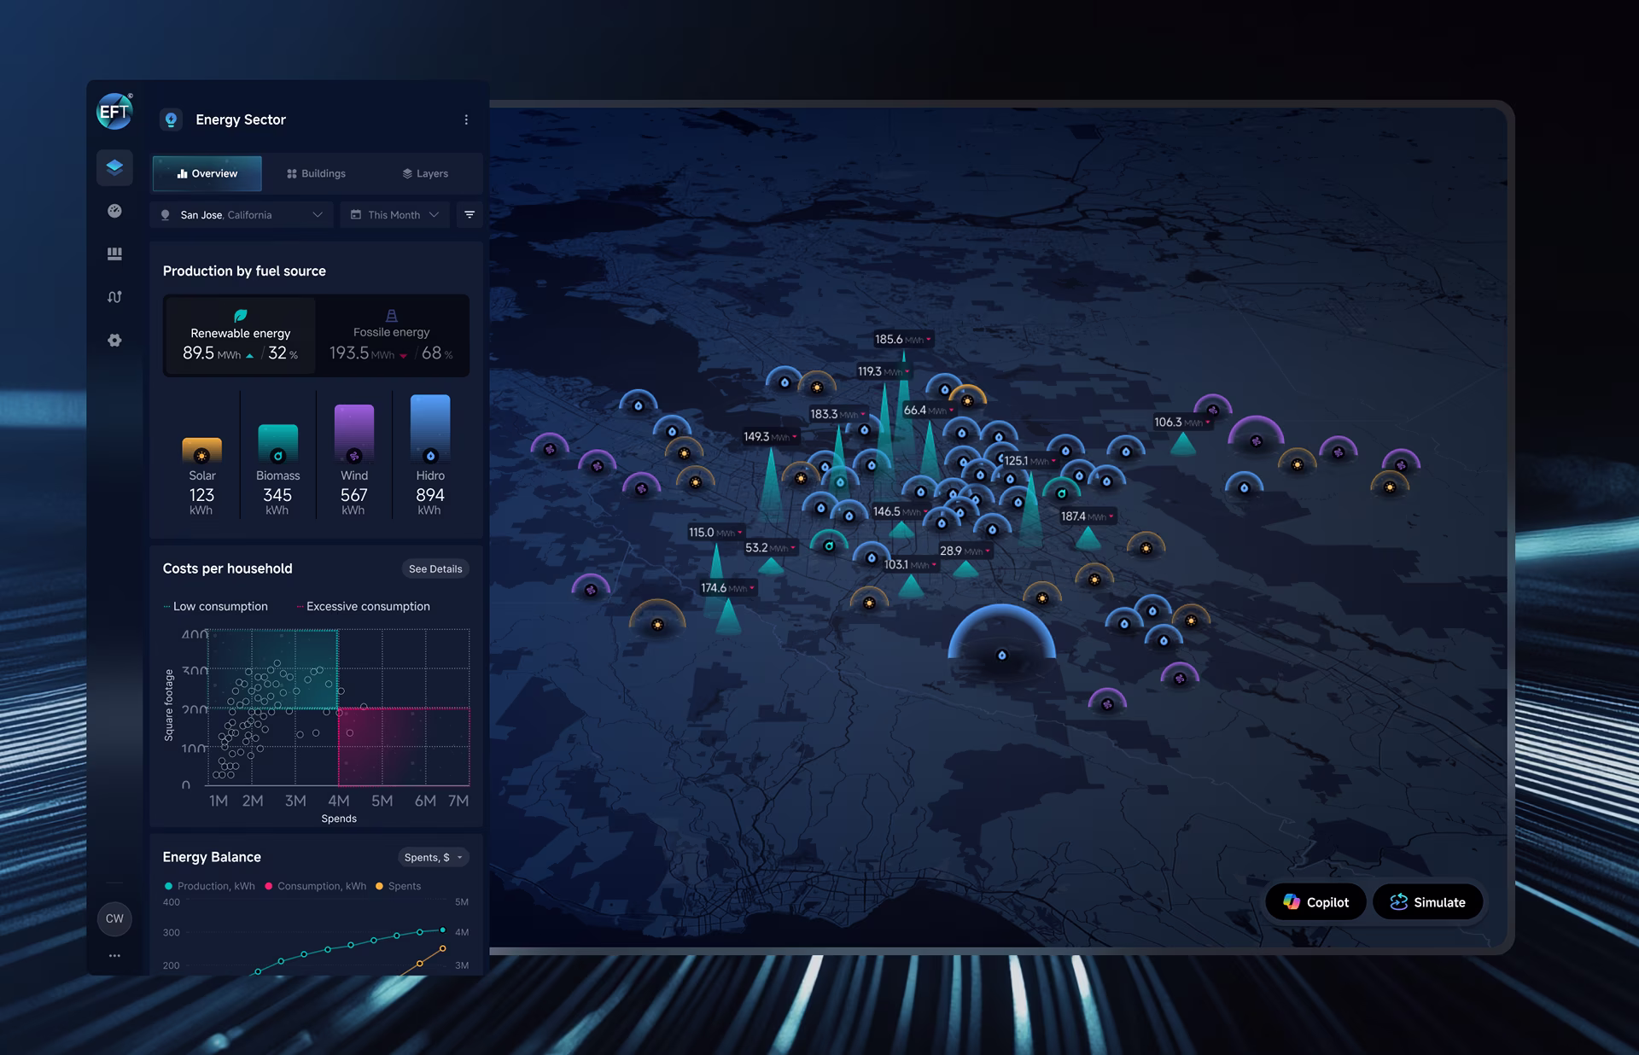Toggle the Renewable energy card

point(240,335)
